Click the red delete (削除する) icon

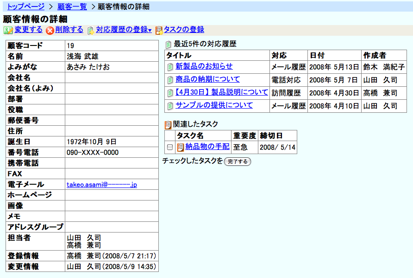(x=50, y=30)
